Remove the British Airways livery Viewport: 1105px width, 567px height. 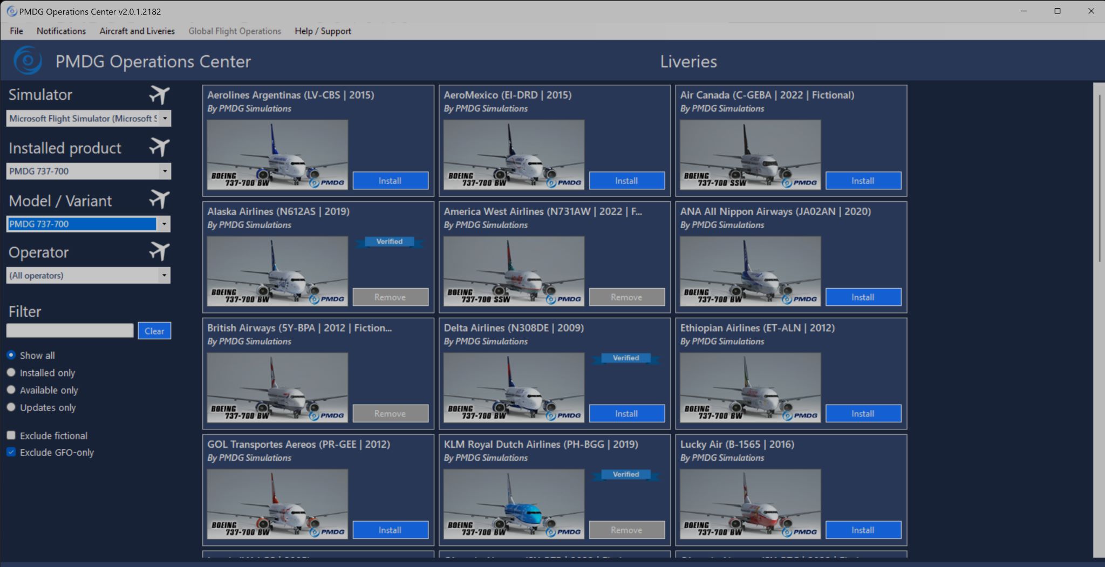tap(390, 414)
